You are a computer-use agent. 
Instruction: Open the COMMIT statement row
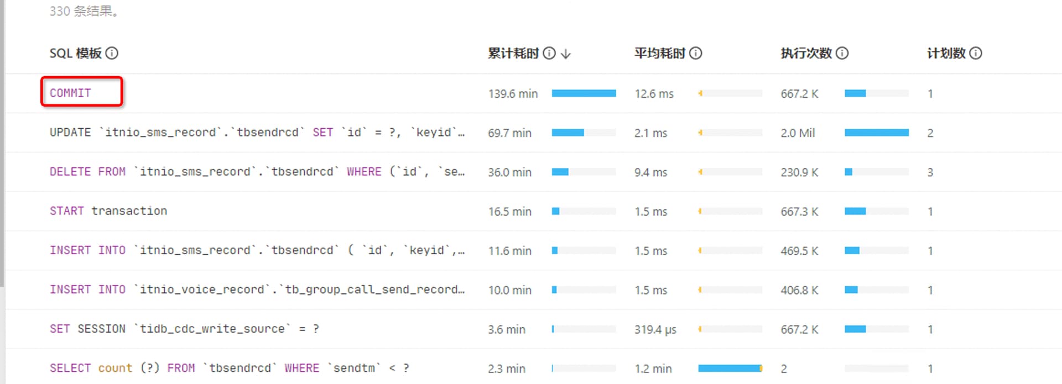pyautogui.click(x=70, y=93)
